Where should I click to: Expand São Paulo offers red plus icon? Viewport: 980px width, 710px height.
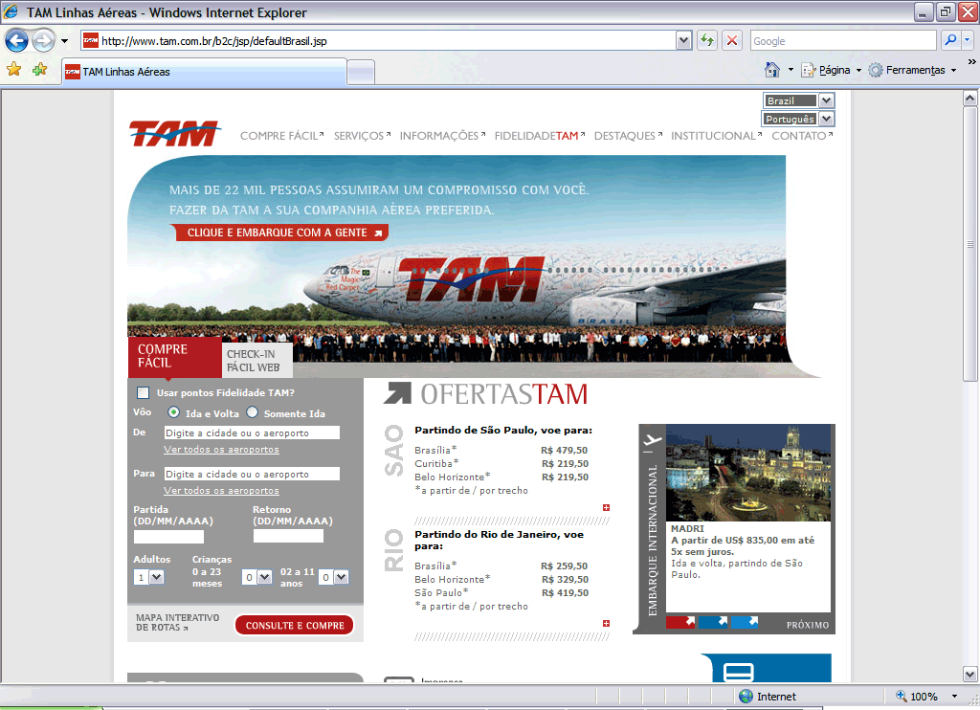tap(606, 507)
